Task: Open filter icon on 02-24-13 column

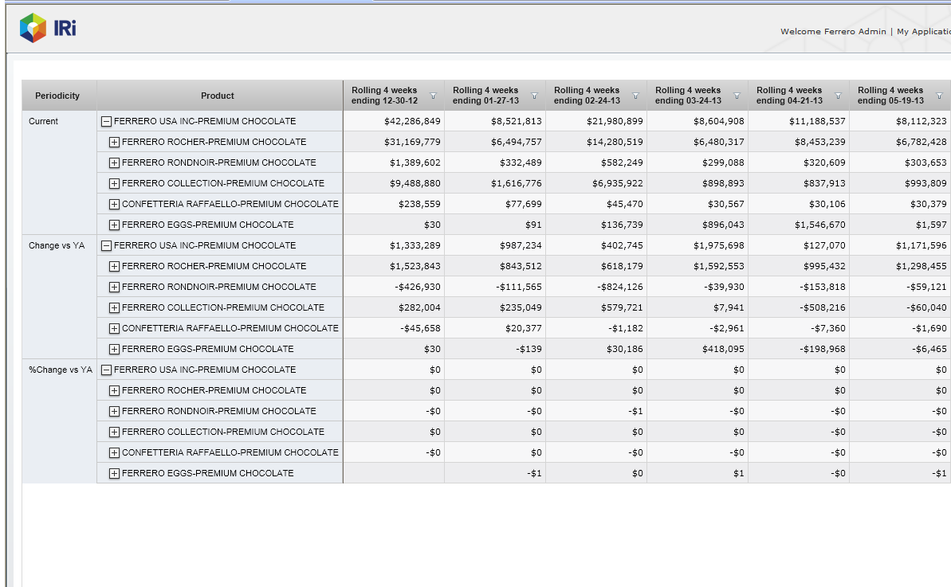Action: pos(635,96)
